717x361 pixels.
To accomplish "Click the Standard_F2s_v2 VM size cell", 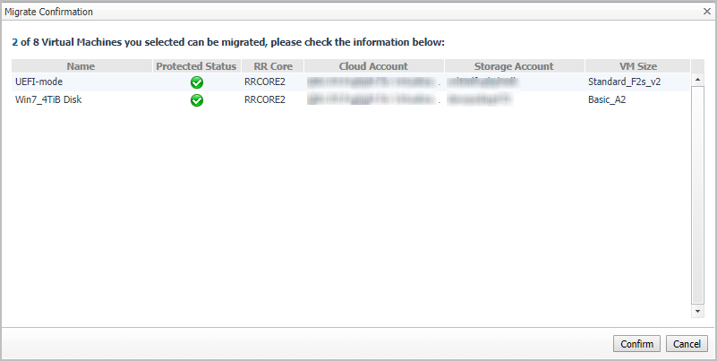I will pyautogui.click(x=624, y=82).
